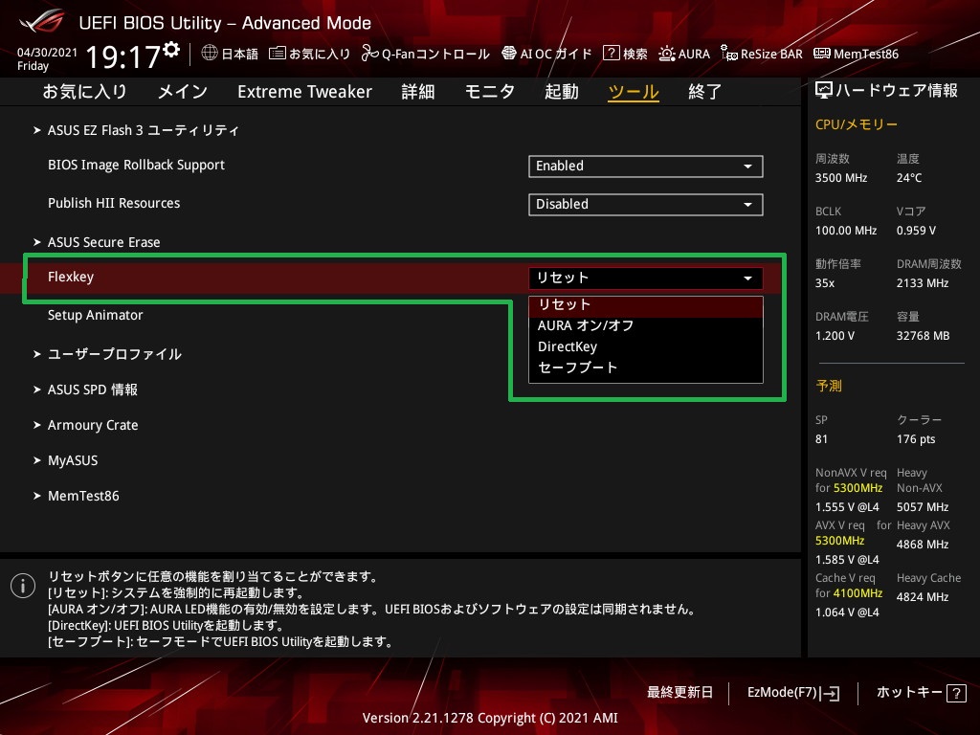Switch to the 詳細 tab
Viewport: 980px width, 735px height.
(x=418, y=92)
